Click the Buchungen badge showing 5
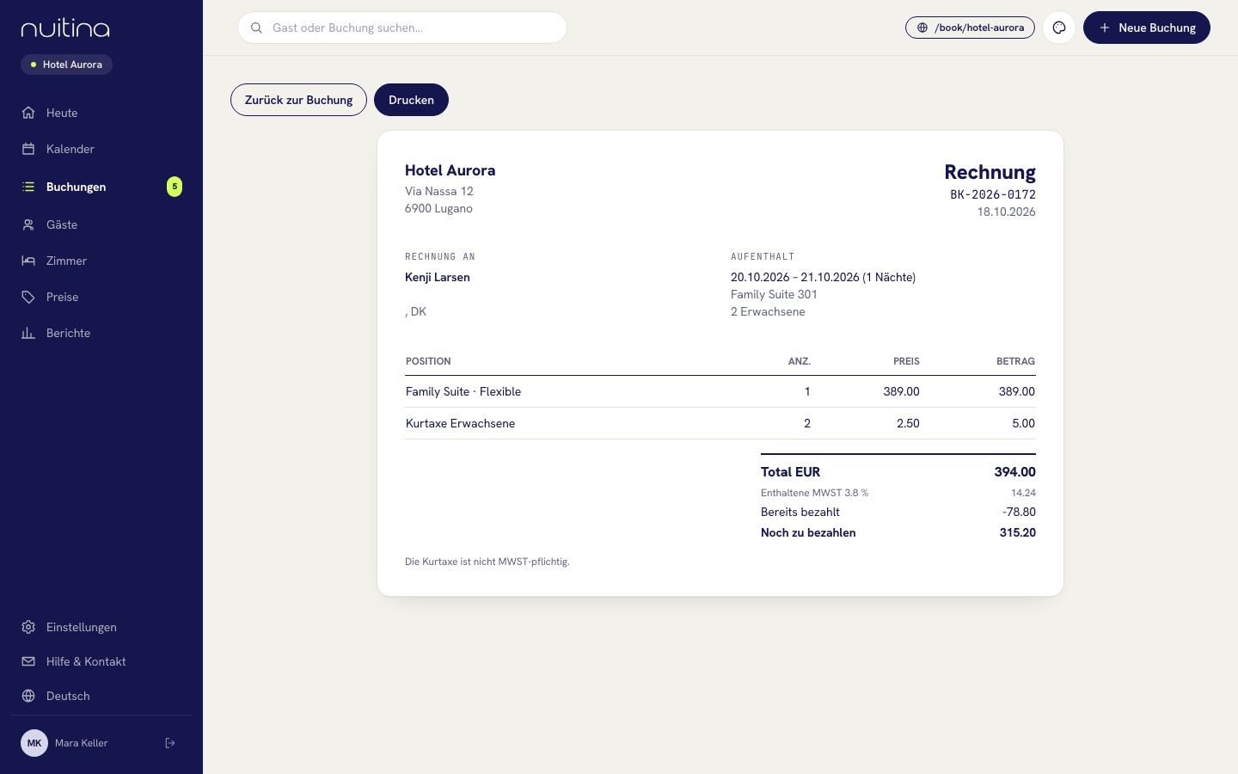This screenshot has width=1238, height=774. (175, 187)
